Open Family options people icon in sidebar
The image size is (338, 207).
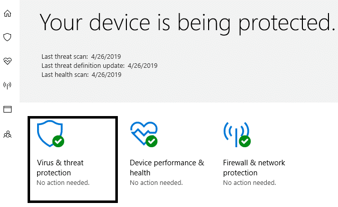pos(8,134)
